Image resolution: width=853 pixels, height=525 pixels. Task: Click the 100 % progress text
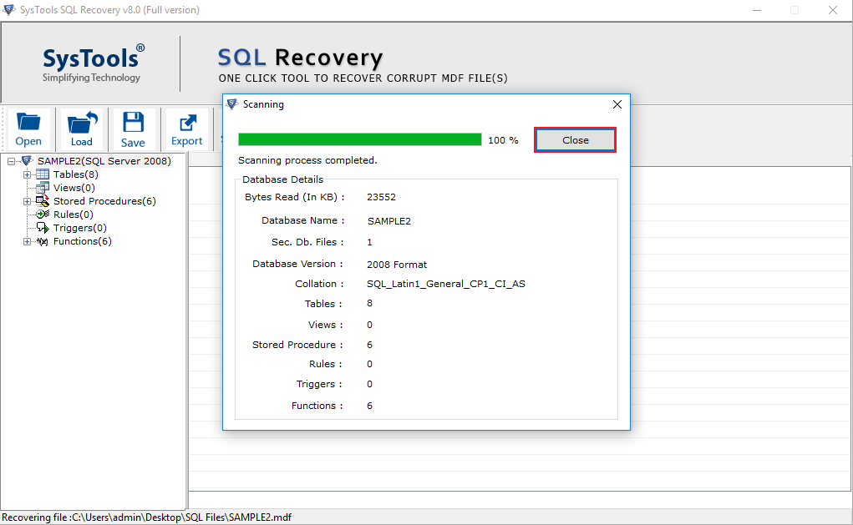pyautogui.click(x=503, y=140)
